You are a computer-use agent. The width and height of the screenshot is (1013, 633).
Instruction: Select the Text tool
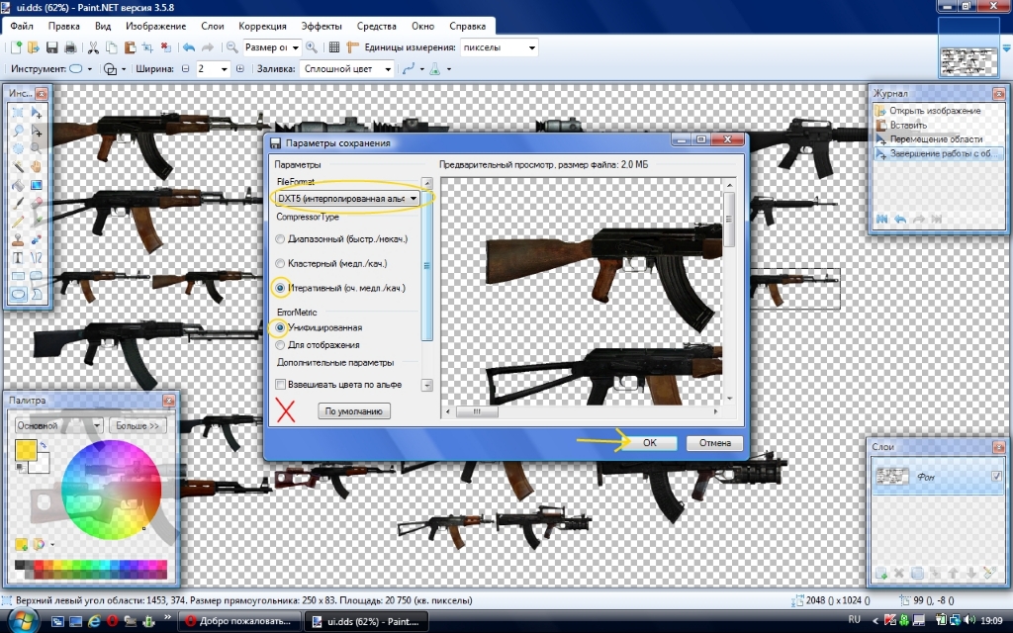pyautogui.click(x=18, y=258)
